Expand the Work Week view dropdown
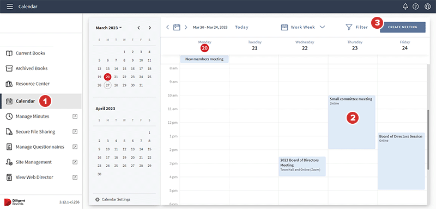 [322, 27]
